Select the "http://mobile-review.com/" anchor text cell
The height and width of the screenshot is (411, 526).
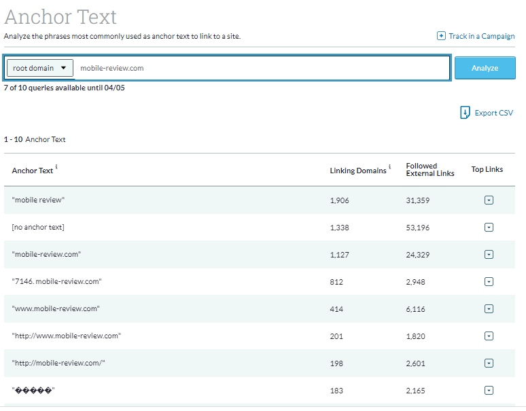tap(58, 363)
